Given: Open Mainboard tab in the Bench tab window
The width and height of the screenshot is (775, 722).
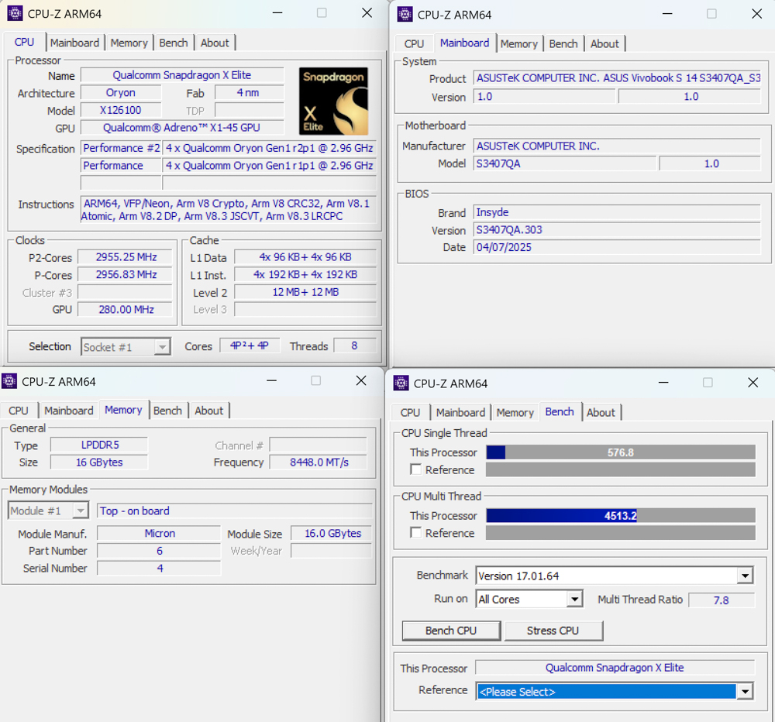Looking at the screenshot, I should tap(460, 413).
